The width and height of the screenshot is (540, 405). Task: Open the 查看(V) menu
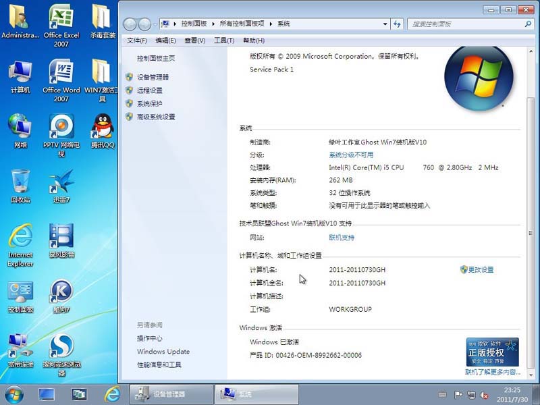click(194, 40)
